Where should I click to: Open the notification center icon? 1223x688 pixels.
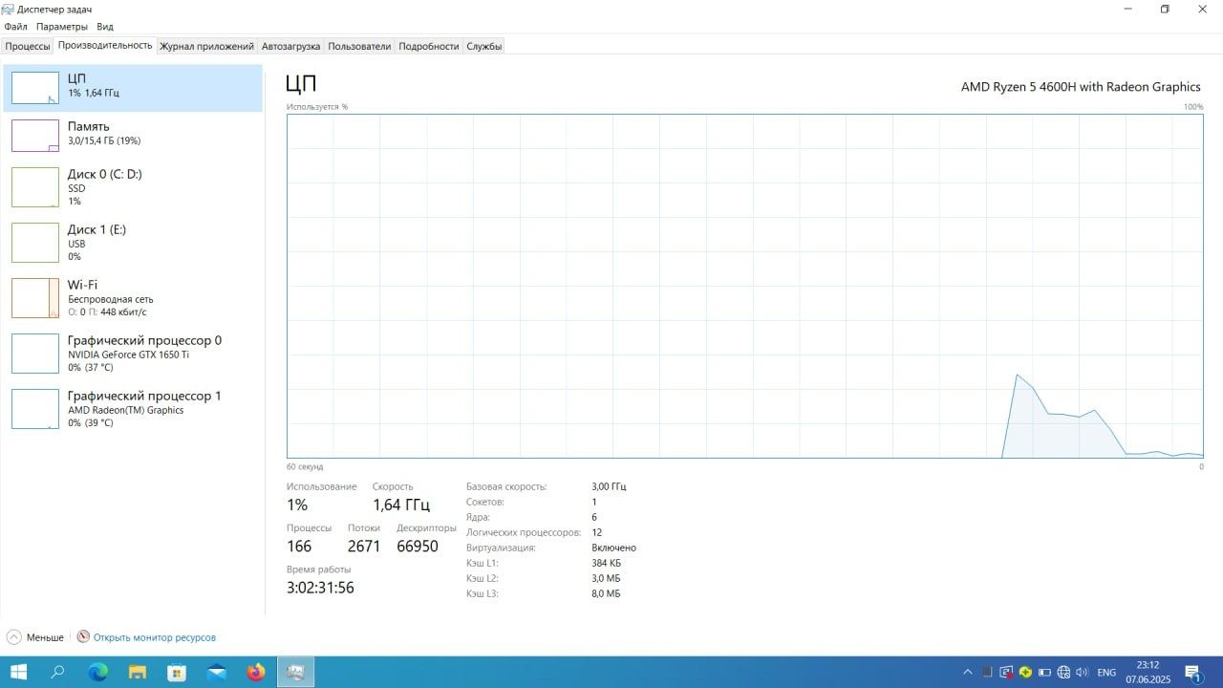click(x=1192, y=673)
